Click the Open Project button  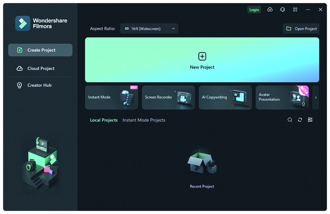[301, 29]
